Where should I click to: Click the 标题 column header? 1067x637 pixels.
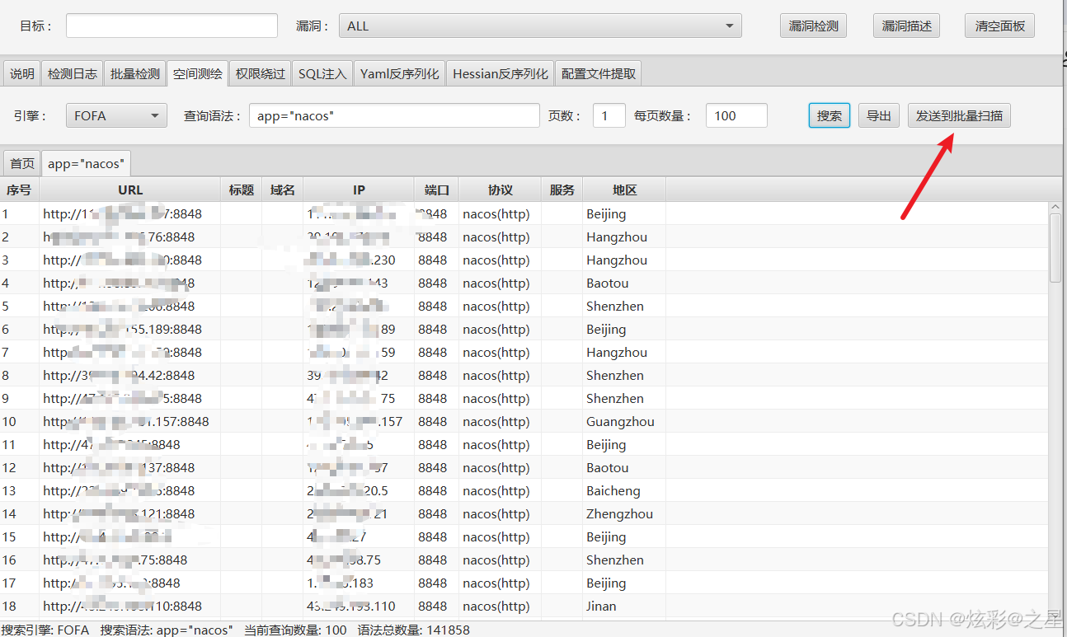[242, 190]
